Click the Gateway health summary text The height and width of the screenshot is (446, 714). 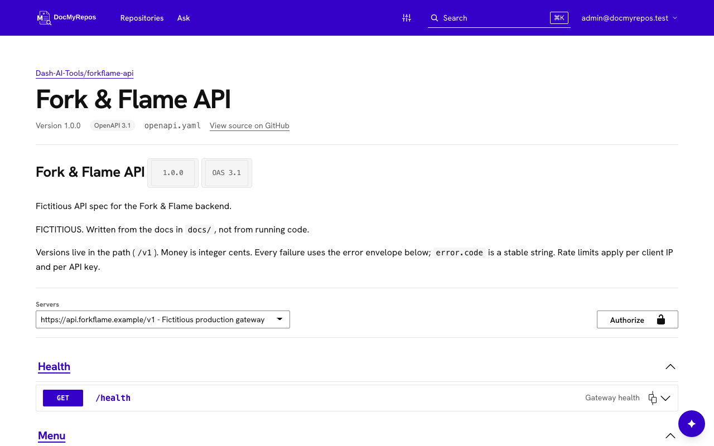pos(612,398)
